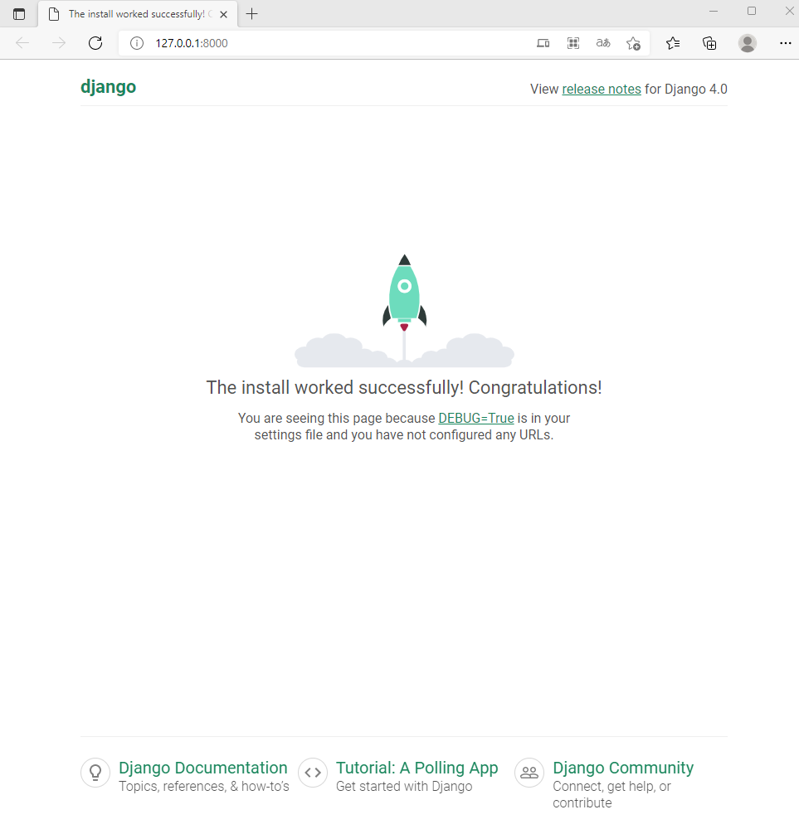Create QR code for this page
Viewport: 799px width, 829px height.
(573, 43)
